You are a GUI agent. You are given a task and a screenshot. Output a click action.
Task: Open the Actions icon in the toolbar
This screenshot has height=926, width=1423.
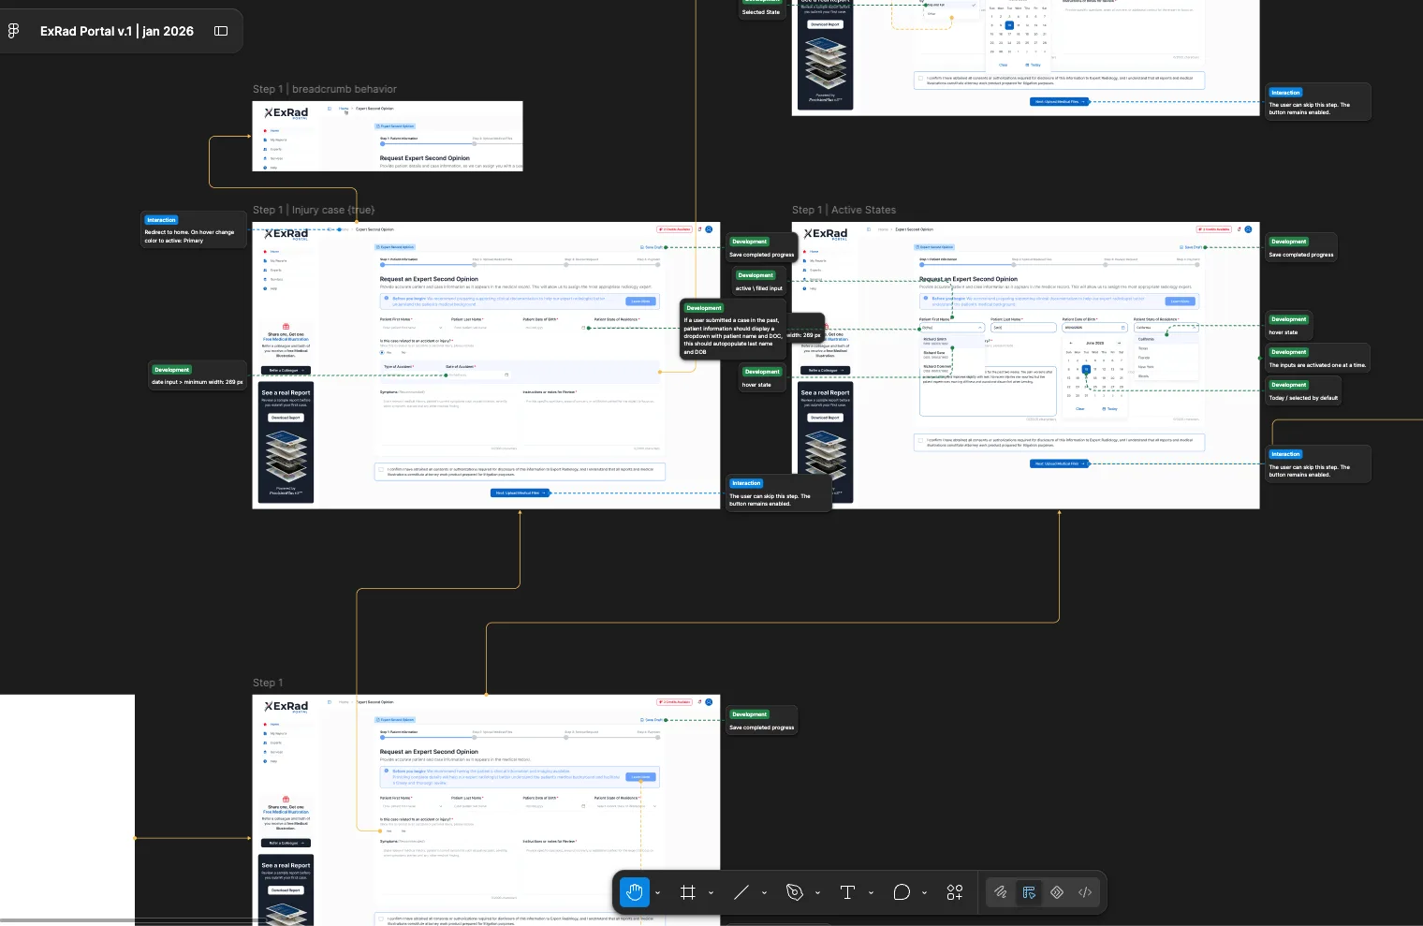point(955,892)
